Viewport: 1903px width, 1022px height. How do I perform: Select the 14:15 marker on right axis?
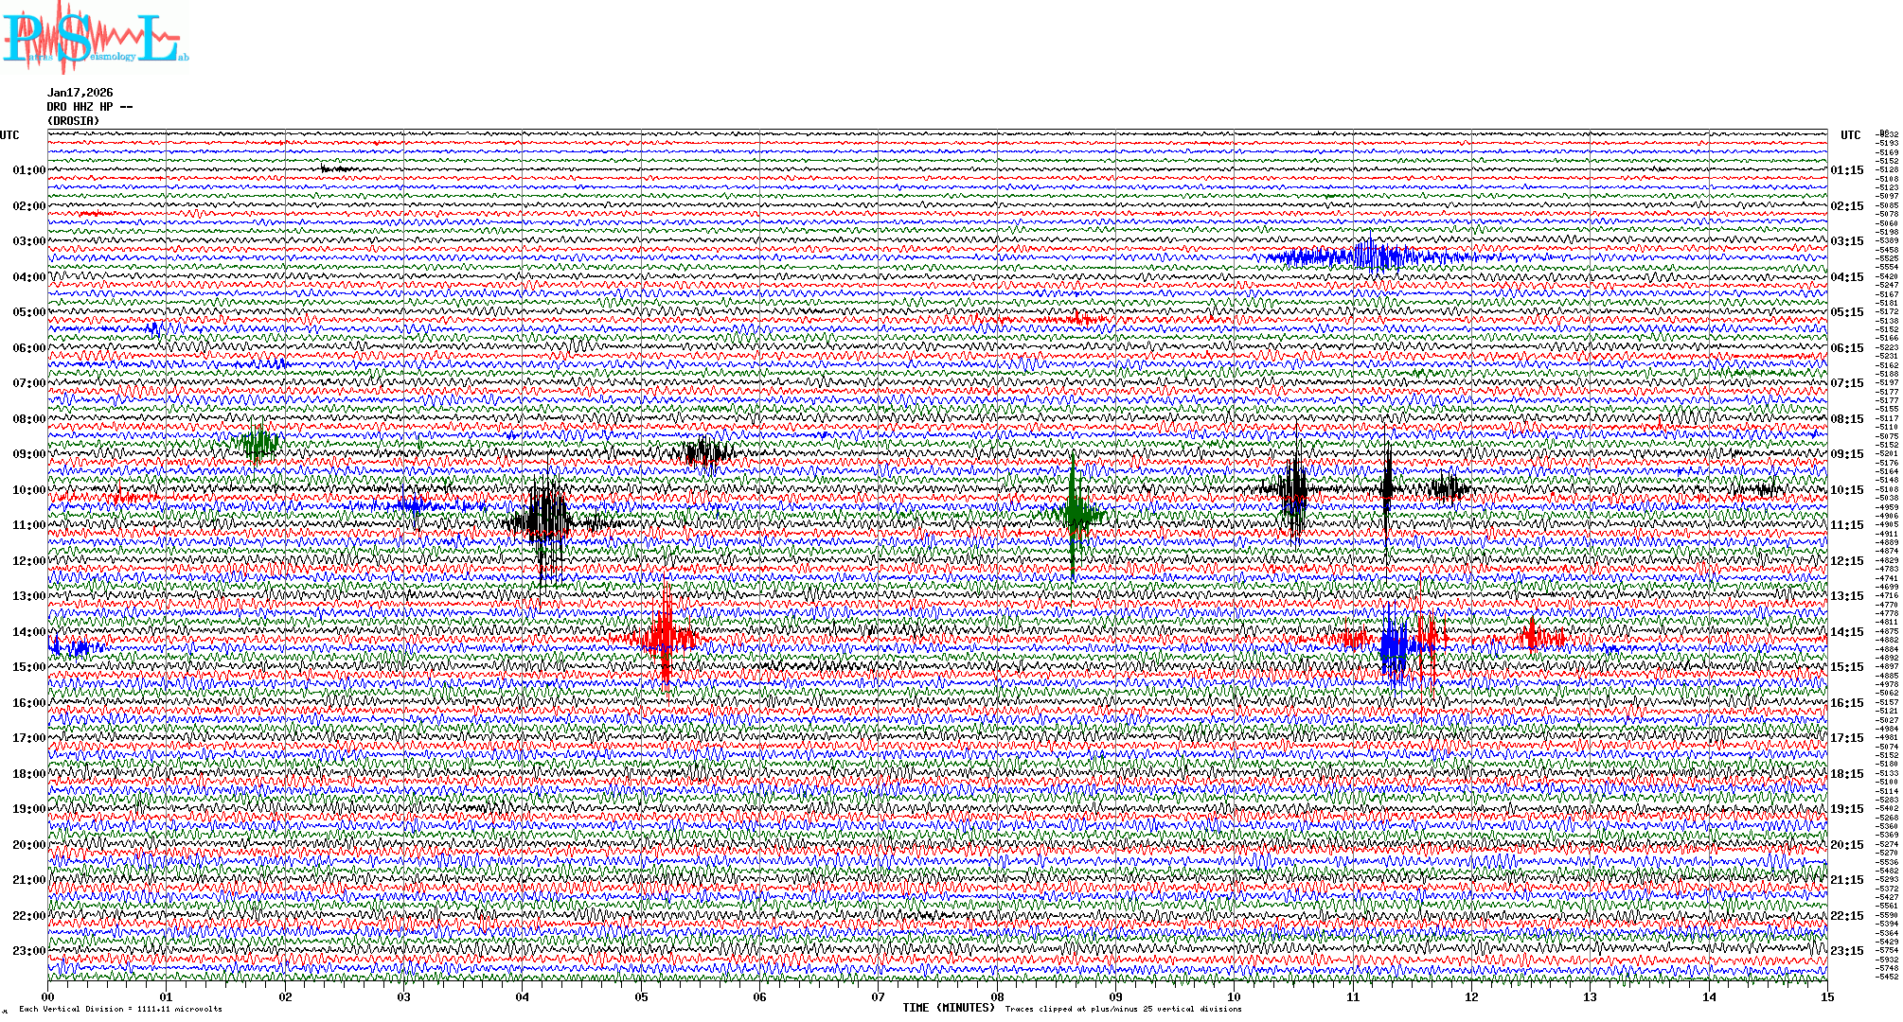1846,632
